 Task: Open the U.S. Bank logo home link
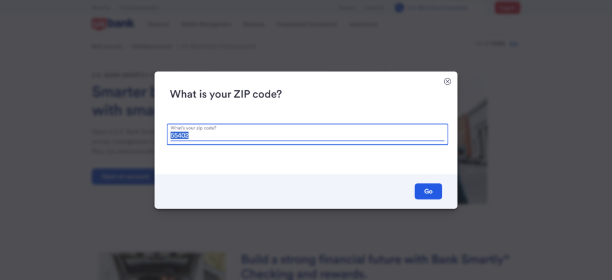(112, 24)
